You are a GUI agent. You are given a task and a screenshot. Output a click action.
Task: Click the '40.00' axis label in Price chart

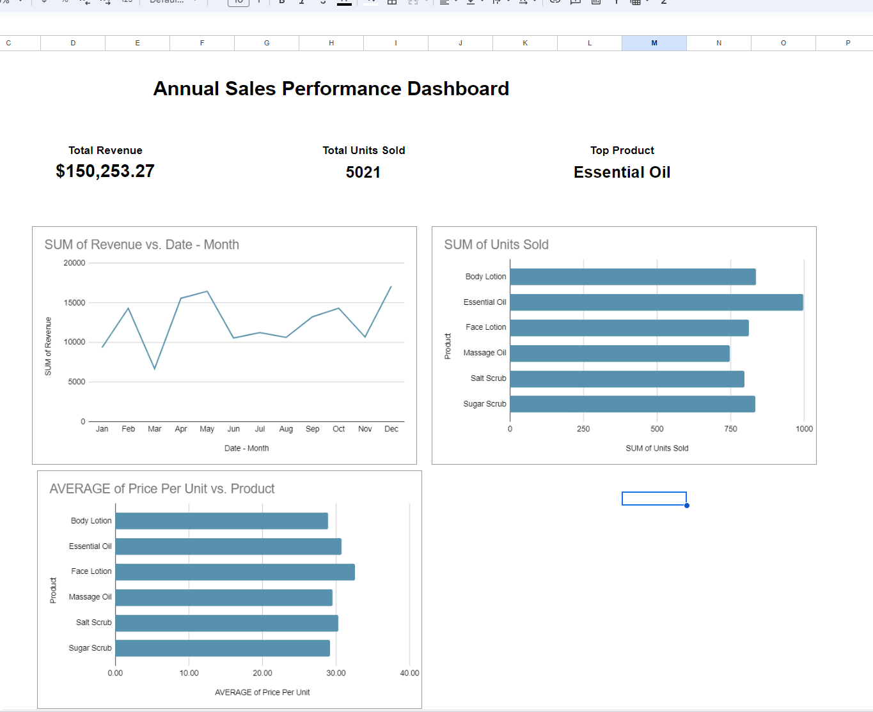(409, 673)
